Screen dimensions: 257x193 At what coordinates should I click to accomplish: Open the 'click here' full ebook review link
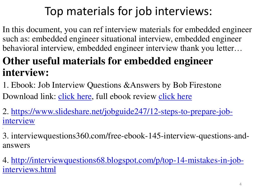pos(175,96)
